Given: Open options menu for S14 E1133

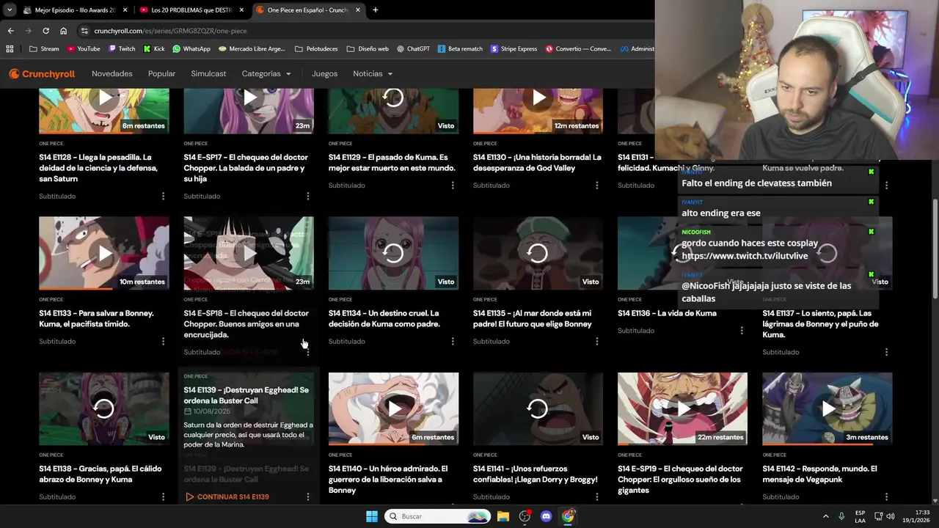Looking at the screenshot, I should 163,341.
